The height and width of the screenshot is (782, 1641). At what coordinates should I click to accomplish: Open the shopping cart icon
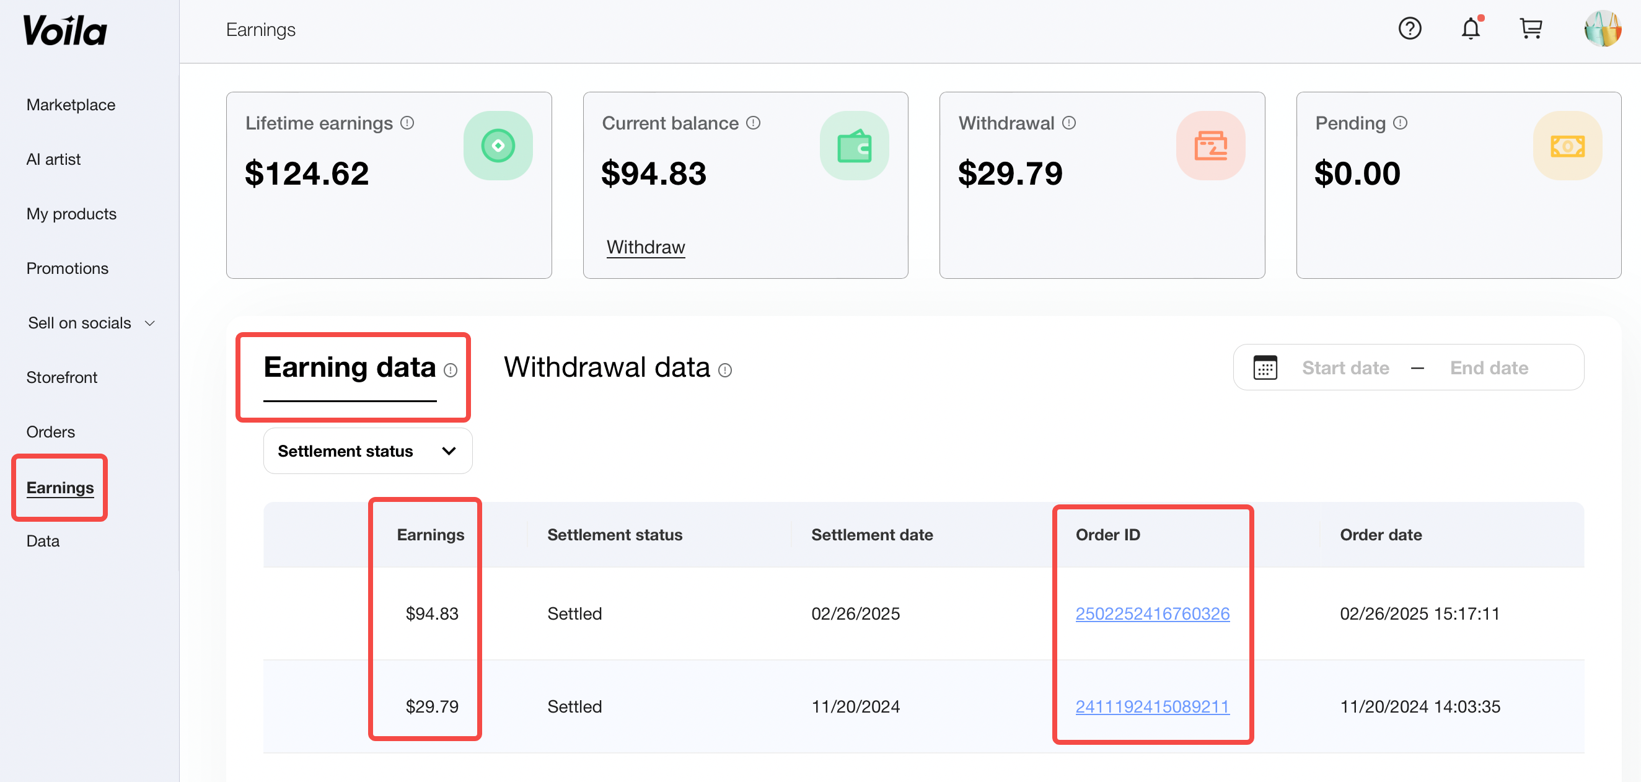click(1530, 29)
